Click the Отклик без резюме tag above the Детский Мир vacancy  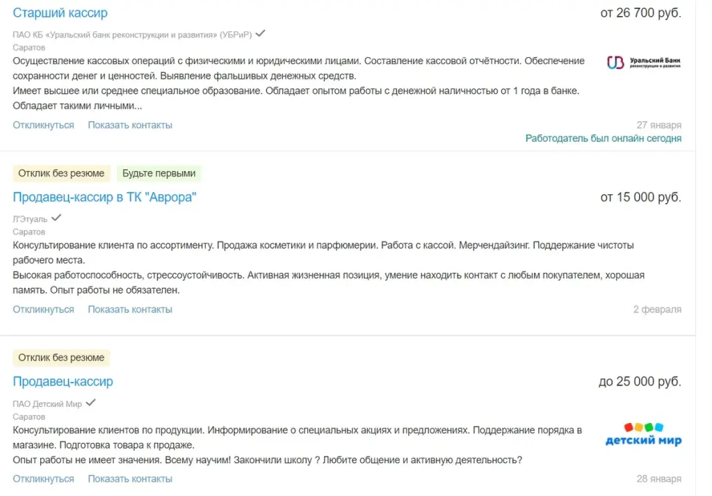61,358
